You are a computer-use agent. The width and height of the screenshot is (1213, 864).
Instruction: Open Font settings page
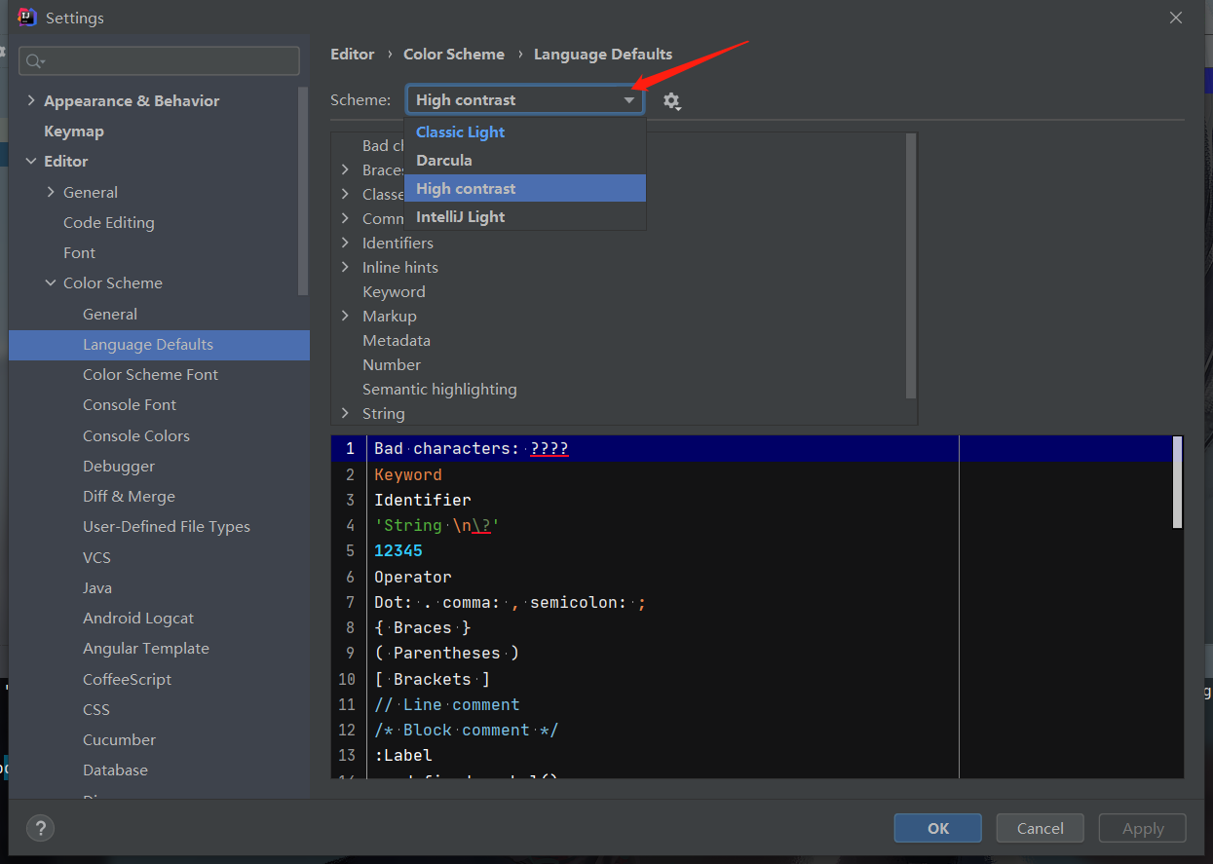pyautogui.click(x=79, y=252)
